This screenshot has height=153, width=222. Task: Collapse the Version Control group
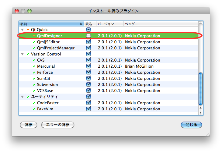(22, 54)
